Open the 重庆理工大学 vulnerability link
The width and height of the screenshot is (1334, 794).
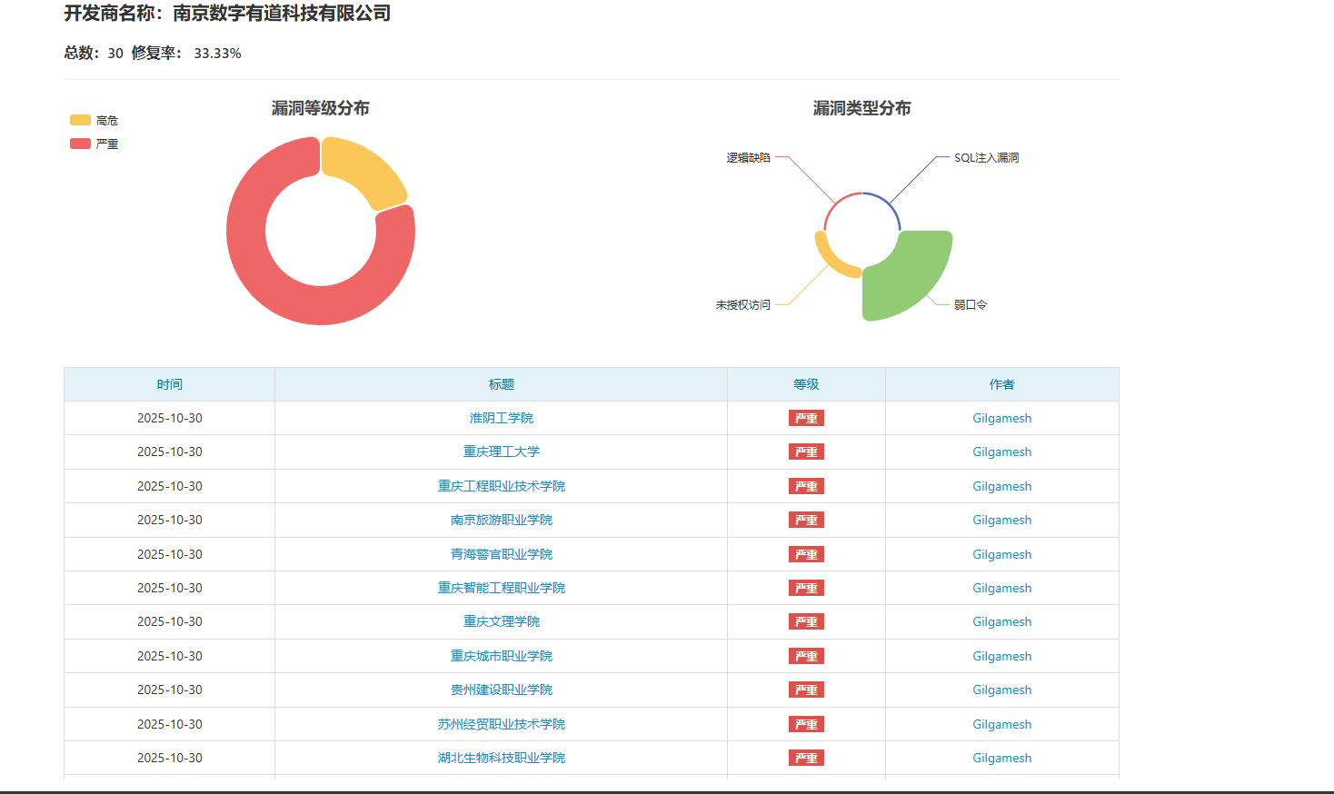tap(501, 452)
